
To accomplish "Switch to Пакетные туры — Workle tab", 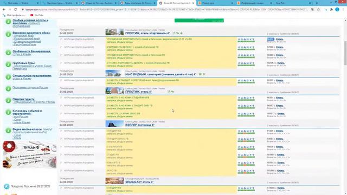I will (59, 3).
